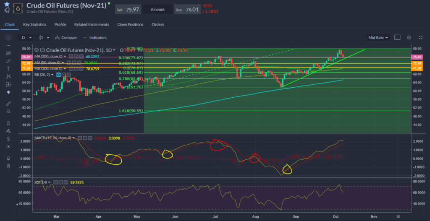Open the Open Positions tab
This screenshot has height=221, width=430.
pyautogui.click(x=130, y=24)
